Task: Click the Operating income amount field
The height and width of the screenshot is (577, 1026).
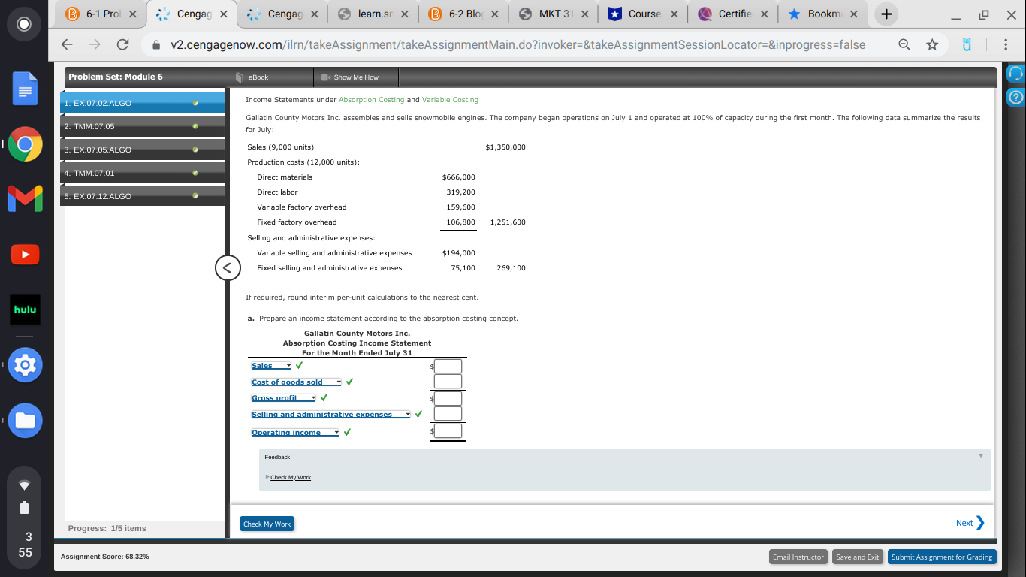Action: (x=448, y=431)
